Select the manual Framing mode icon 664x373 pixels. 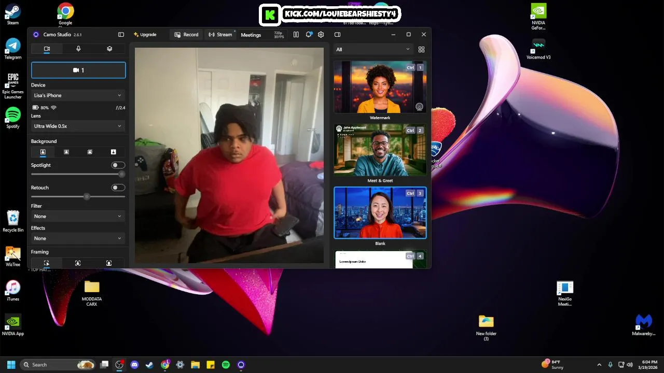pyautogui.click(x=46, y=263)
